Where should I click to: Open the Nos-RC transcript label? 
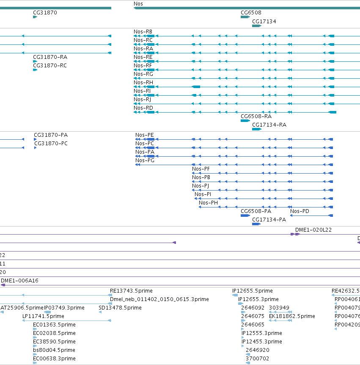[x=143, y=40]
